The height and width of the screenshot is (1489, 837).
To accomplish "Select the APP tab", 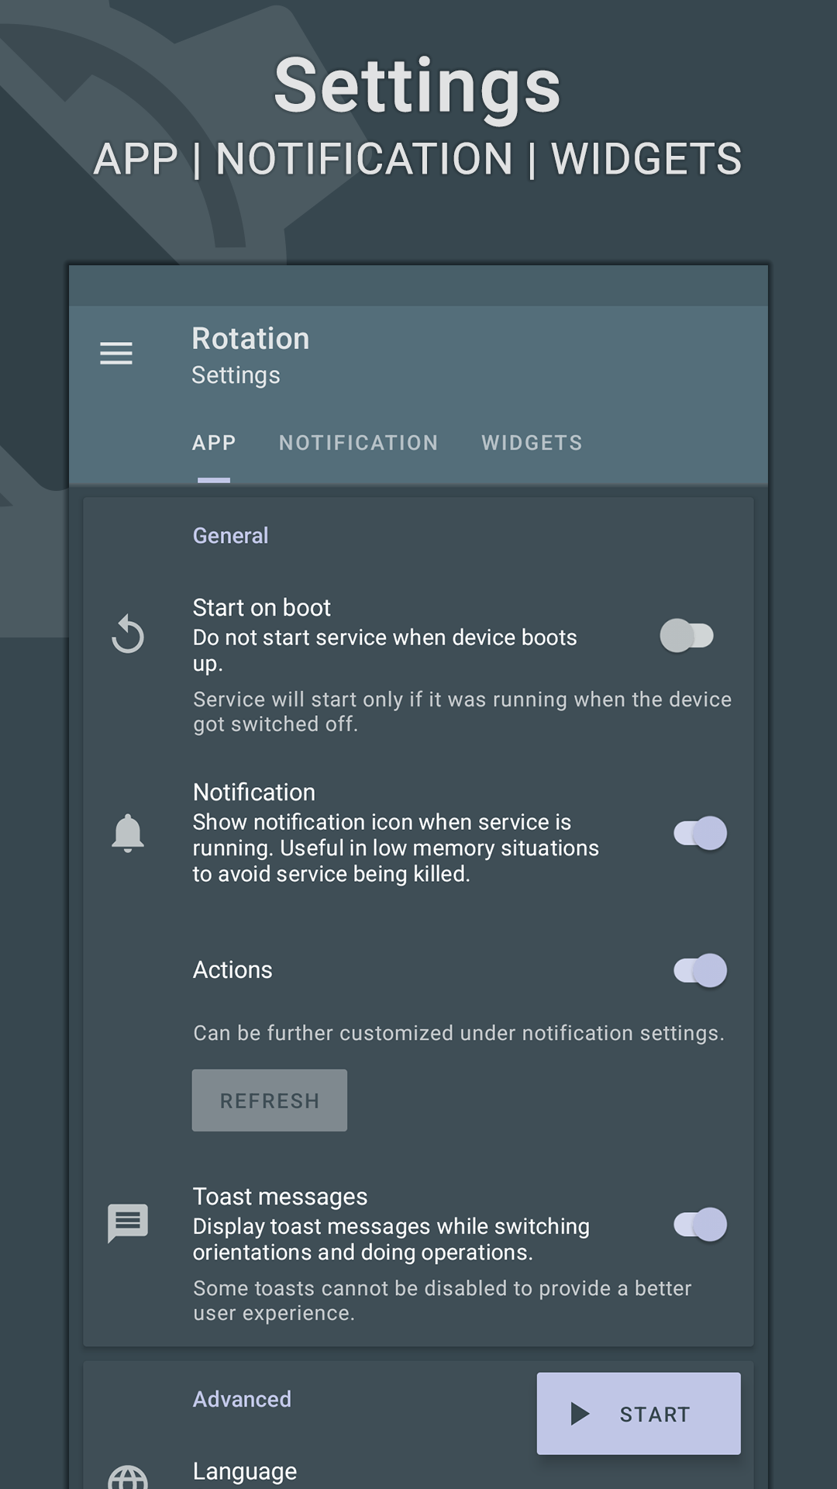I will [214, 442].
